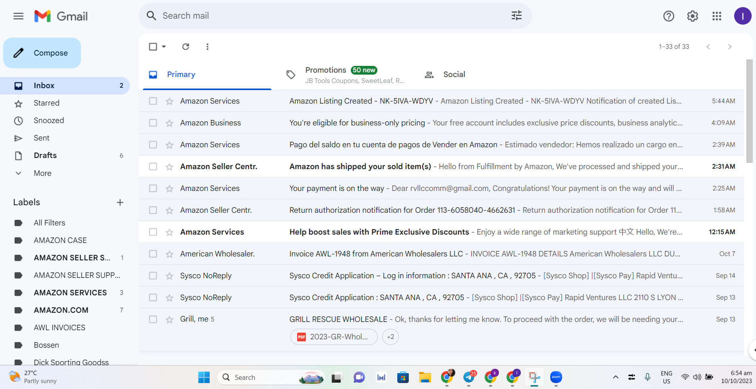Open Zoom from the taskbar
The height and width of the screenshot is (389, 756).
click(556, 377)
